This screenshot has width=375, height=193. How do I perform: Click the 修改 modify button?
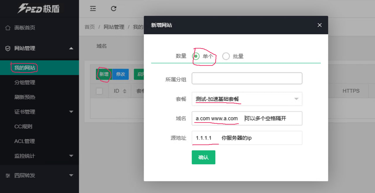(120, 74)
